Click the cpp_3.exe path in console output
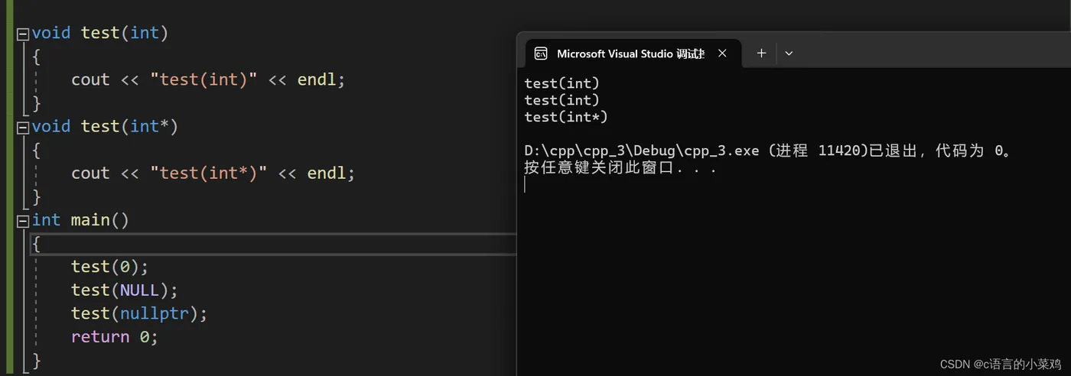This screenshot has width=1071, height=376. click(x=642, y=151)
